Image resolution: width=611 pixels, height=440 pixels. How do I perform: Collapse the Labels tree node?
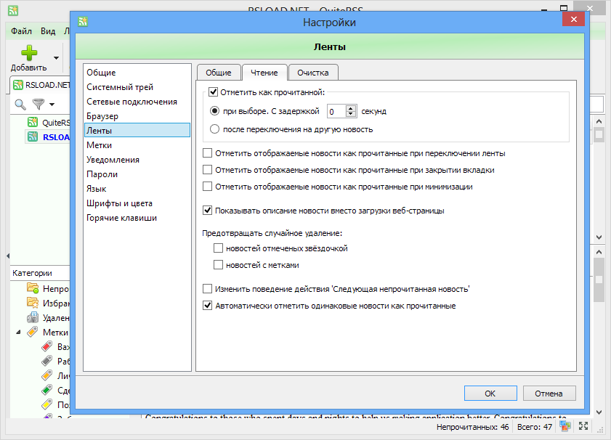click(x=18, y=332)
